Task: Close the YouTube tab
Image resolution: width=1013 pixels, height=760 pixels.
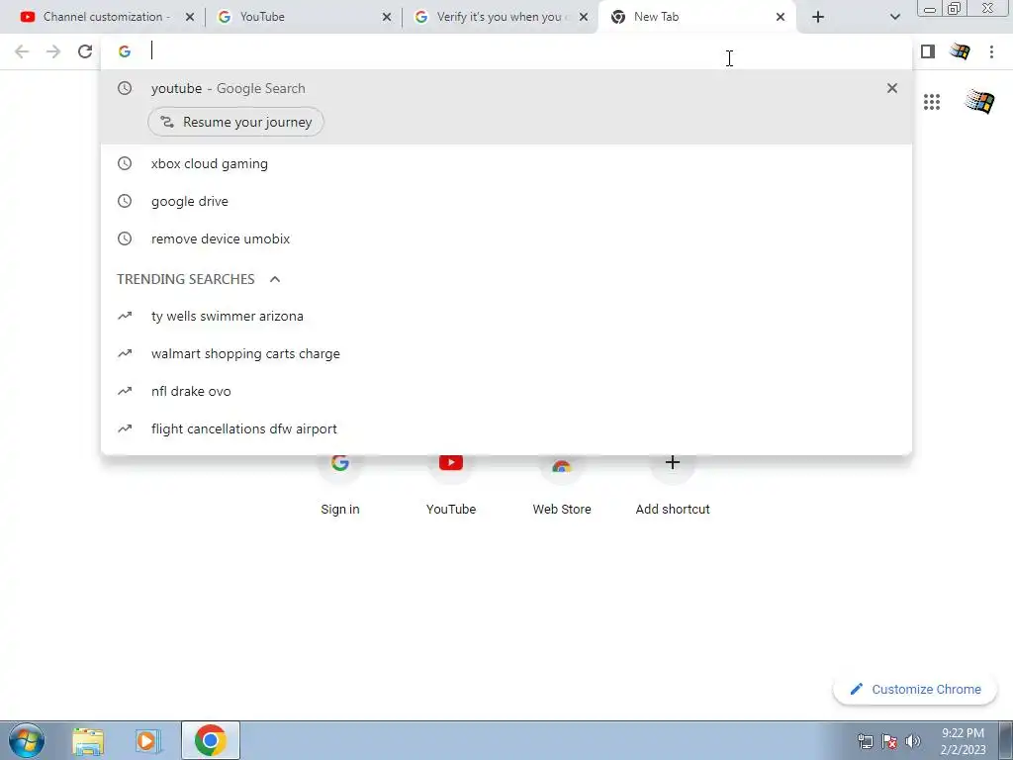Action: (x=387, y=17)
